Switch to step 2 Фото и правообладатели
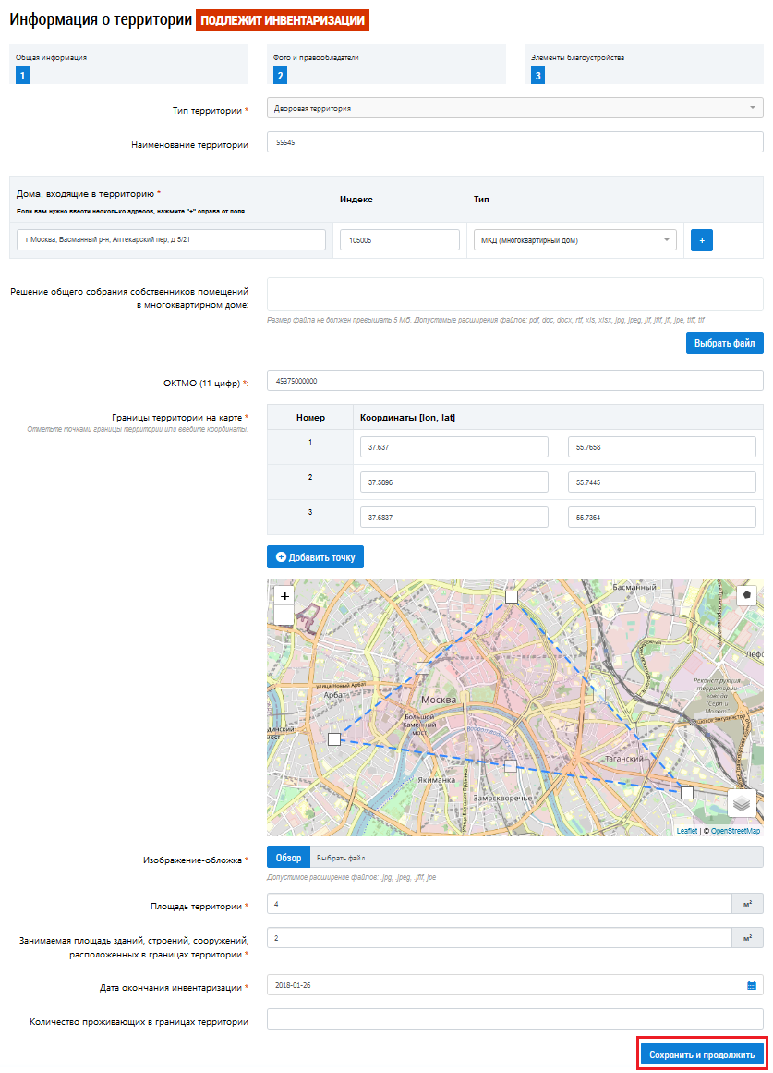Viewport: 773px width, 1073px height. pyautogui.click(x=280, y=75)
